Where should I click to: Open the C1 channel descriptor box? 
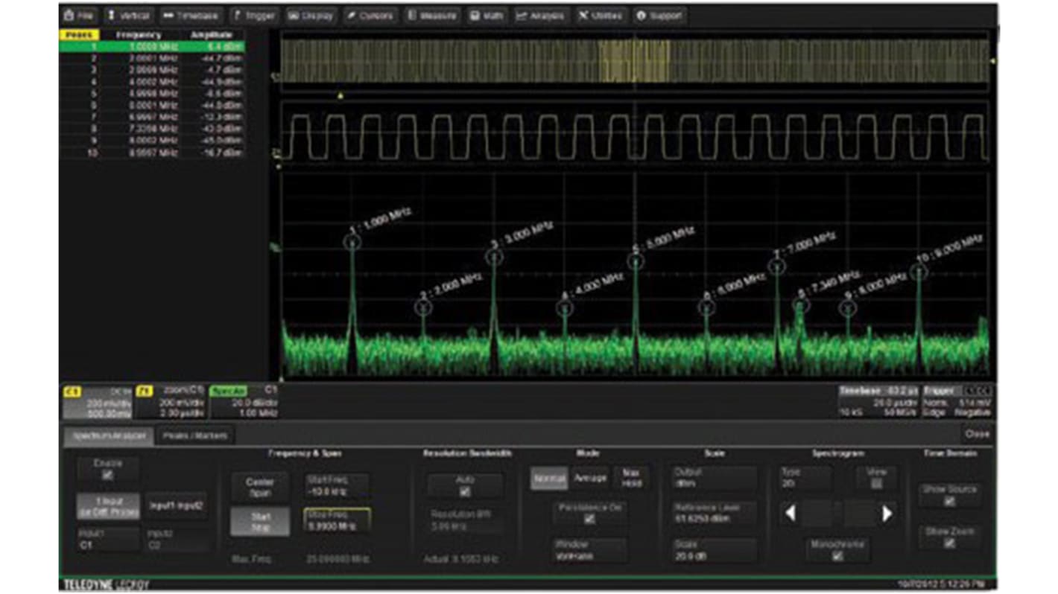(x=97, y=402)
